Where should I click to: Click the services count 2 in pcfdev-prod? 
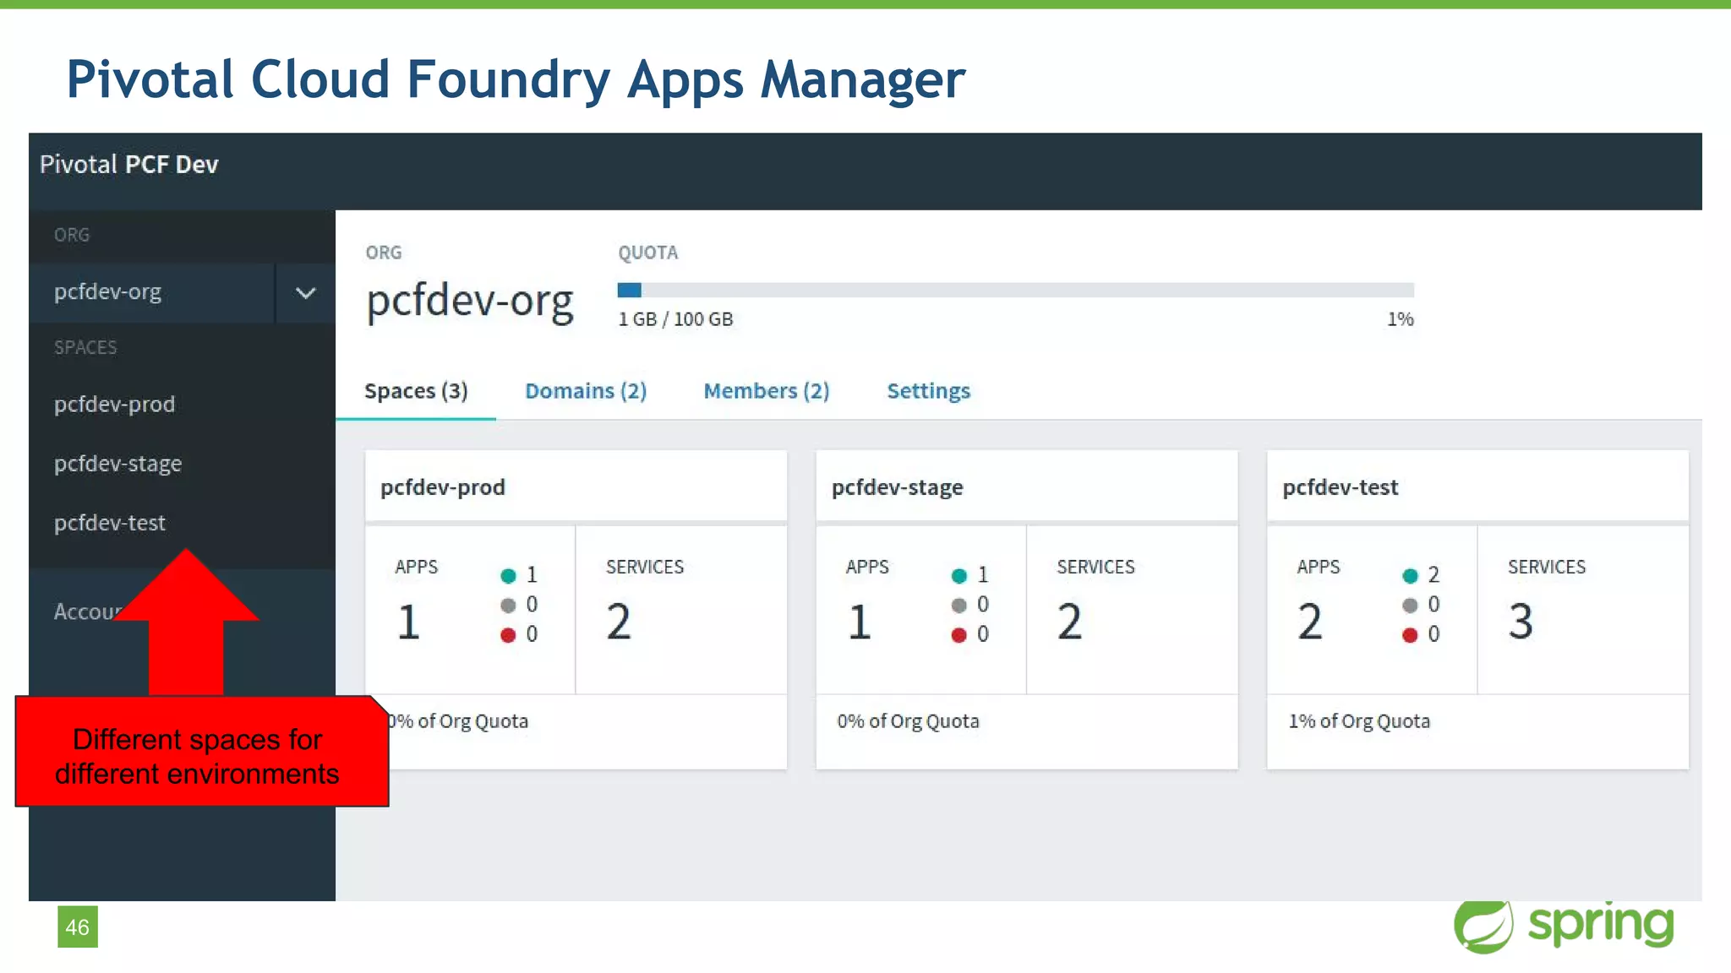619,622
